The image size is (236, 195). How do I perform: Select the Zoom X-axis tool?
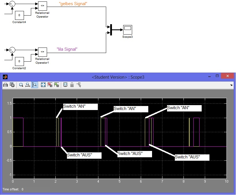point(28,85)
